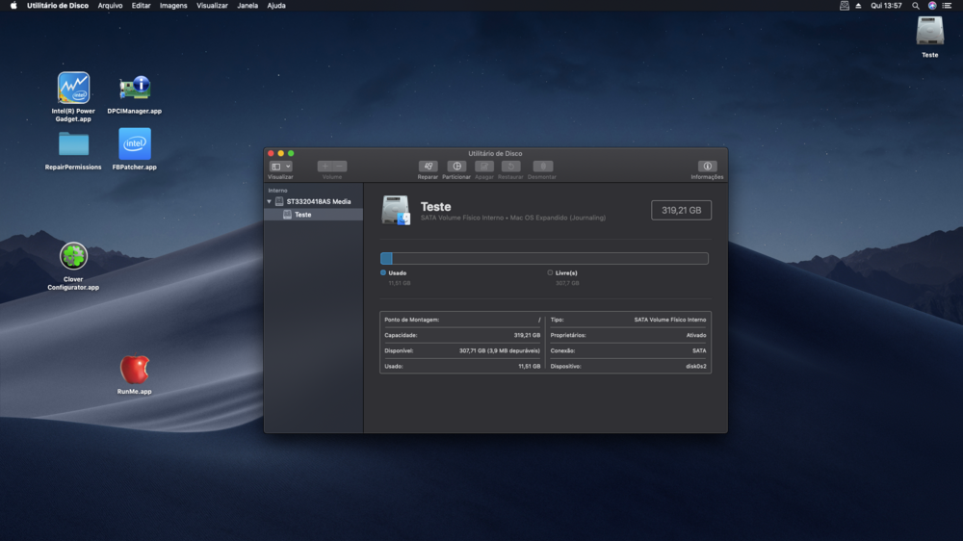Open the Teste disk on desktop
Screen dimensions: 963x541
click(x=929, y=32)
